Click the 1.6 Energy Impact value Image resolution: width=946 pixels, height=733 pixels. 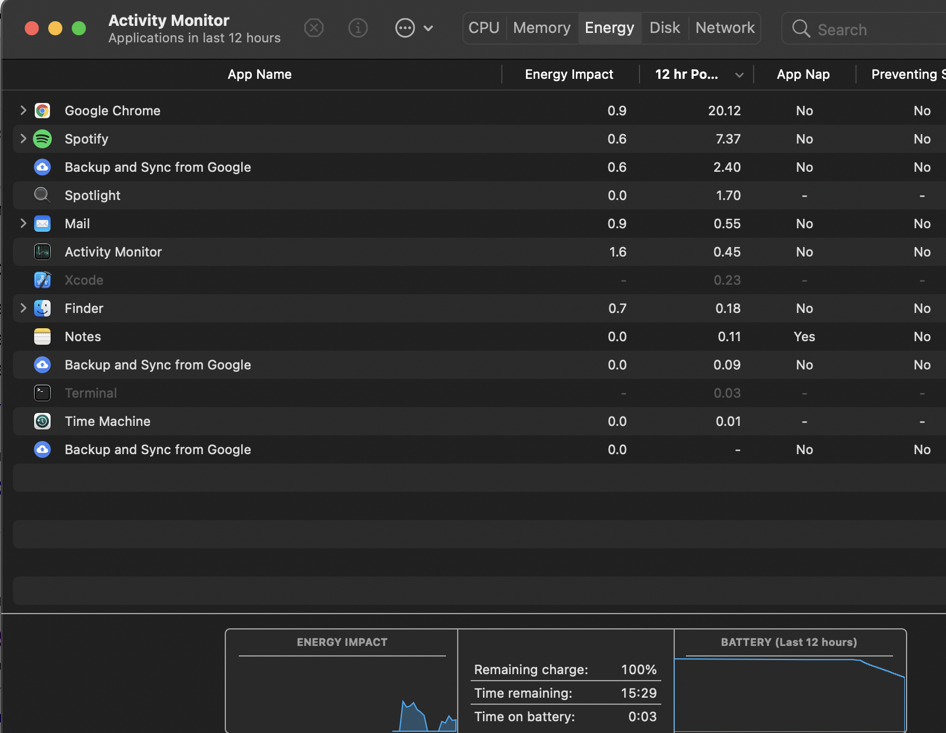point(618,252)
